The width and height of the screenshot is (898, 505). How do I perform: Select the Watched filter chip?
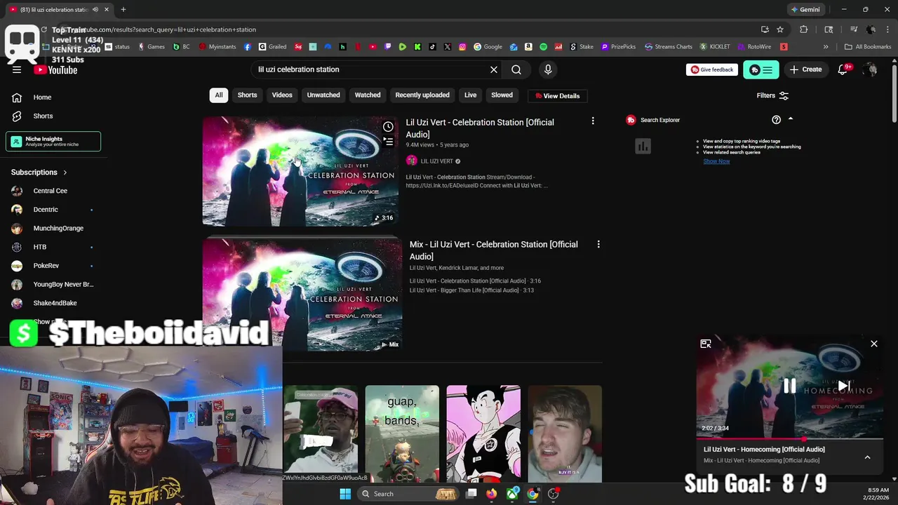(x=368, y=95)
